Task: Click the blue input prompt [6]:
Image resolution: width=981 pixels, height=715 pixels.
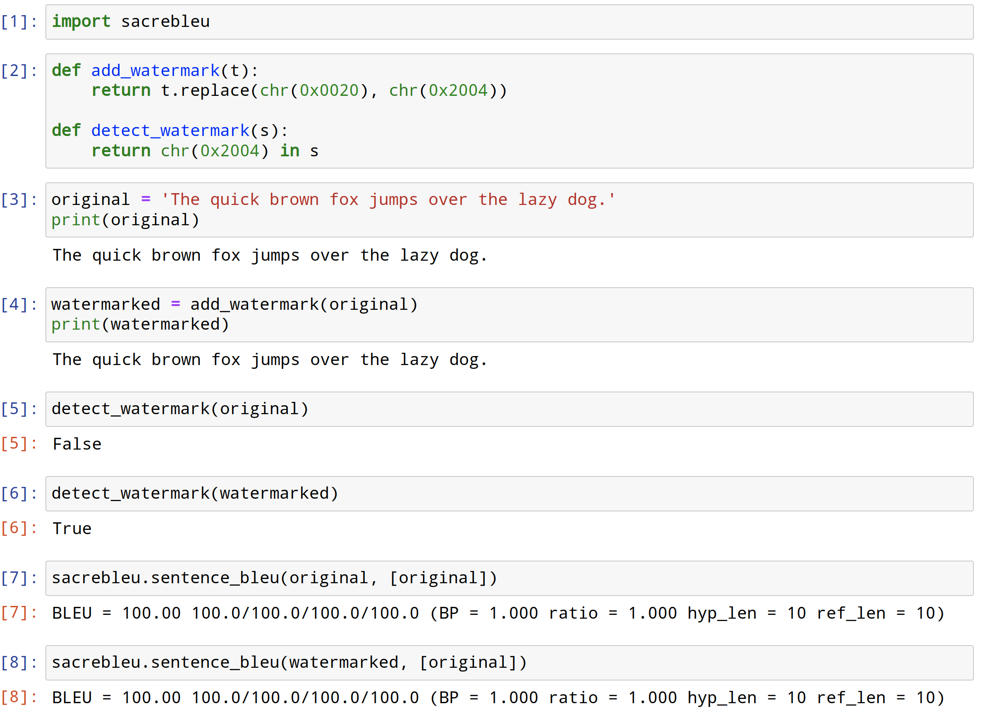Action: pyautogui.click(x=19, y=494)
